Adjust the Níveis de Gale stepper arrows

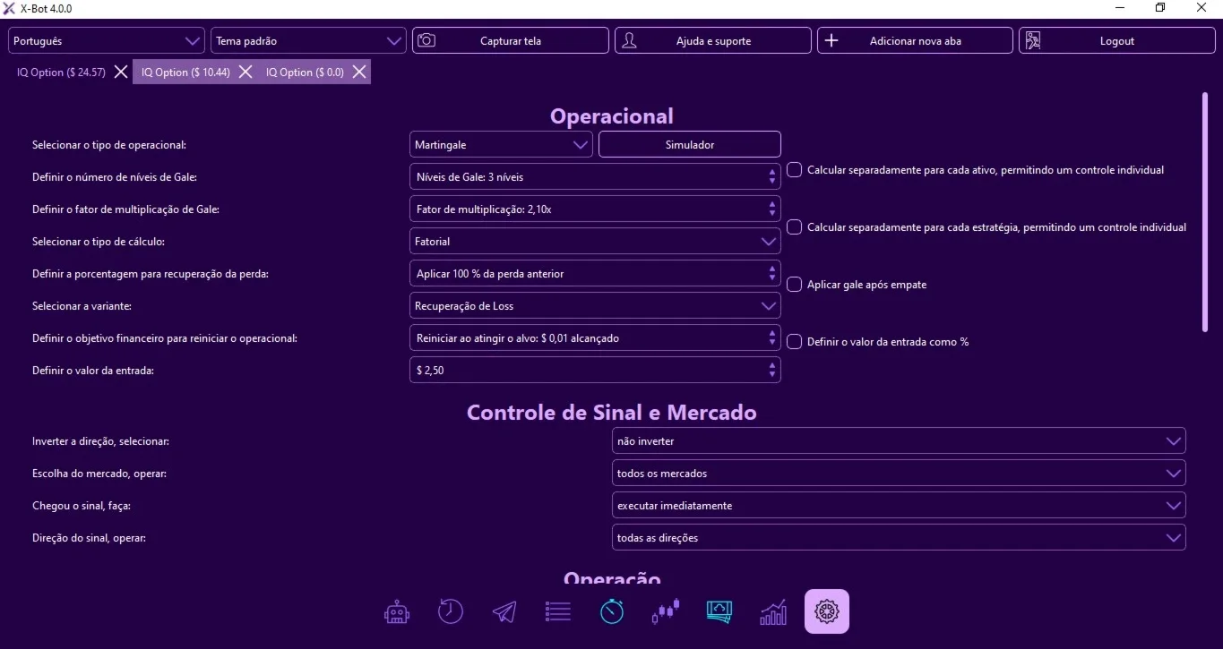(x=772, y=176)
